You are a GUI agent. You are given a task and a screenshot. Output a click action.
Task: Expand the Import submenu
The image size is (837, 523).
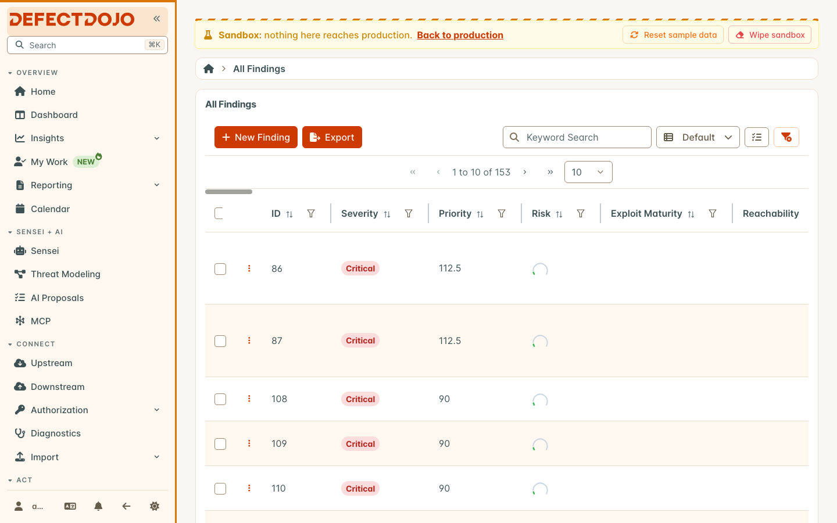(x=156, y=457)
